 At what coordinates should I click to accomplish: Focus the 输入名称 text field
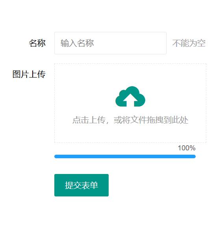point(110,43)
